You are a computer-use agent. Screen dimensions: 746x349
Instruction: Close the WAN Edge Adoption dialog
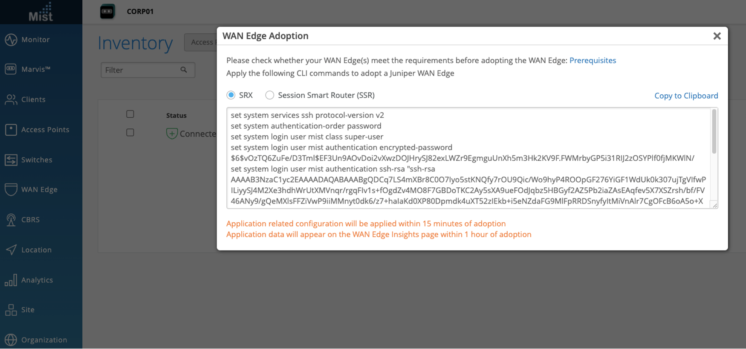click(x=717, y=36)
